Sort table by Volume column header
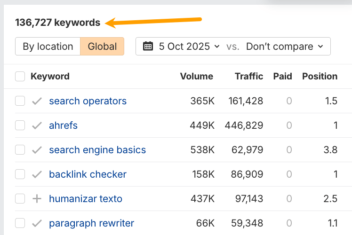Image resolution: width=352 pixels, height=235 pixels. (x=196, y=77)
